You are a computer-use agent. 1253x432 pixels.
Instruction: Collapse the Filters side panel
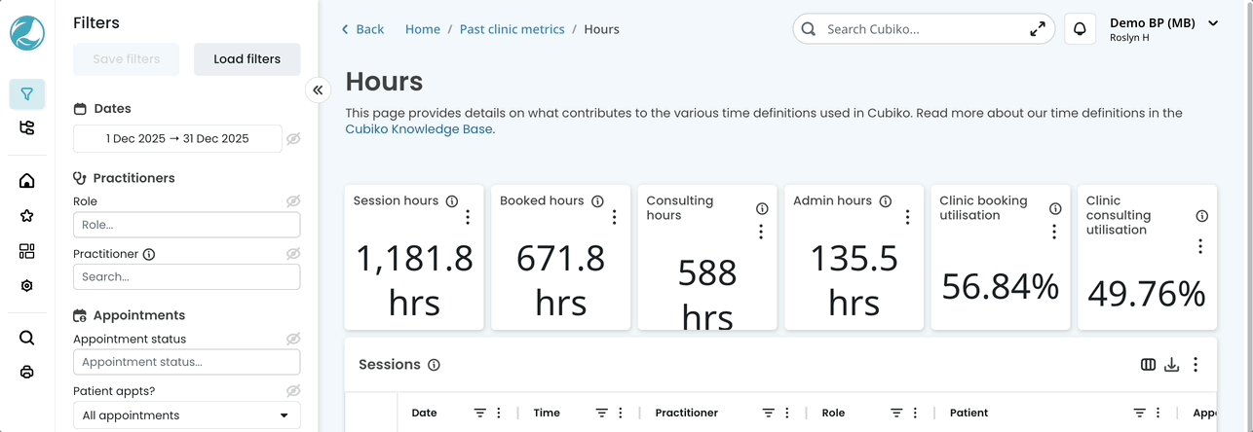[x=318, y=90]
